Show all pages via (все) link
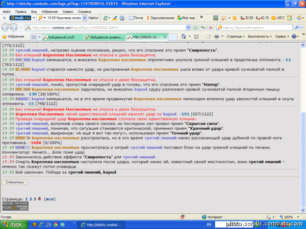 (49, 199)
